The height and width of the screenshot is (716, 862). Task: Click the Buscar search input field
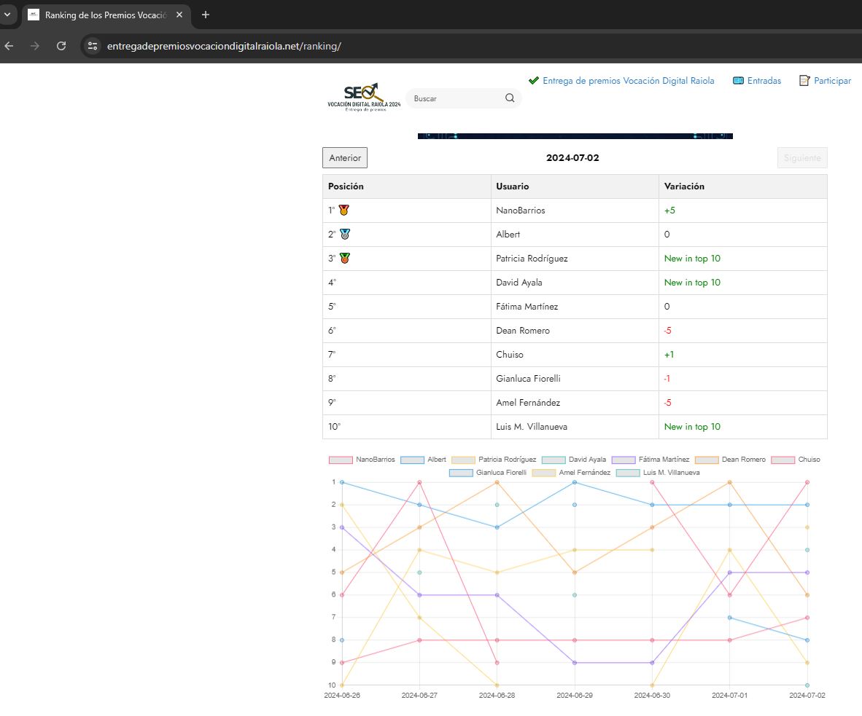[456, 98]
